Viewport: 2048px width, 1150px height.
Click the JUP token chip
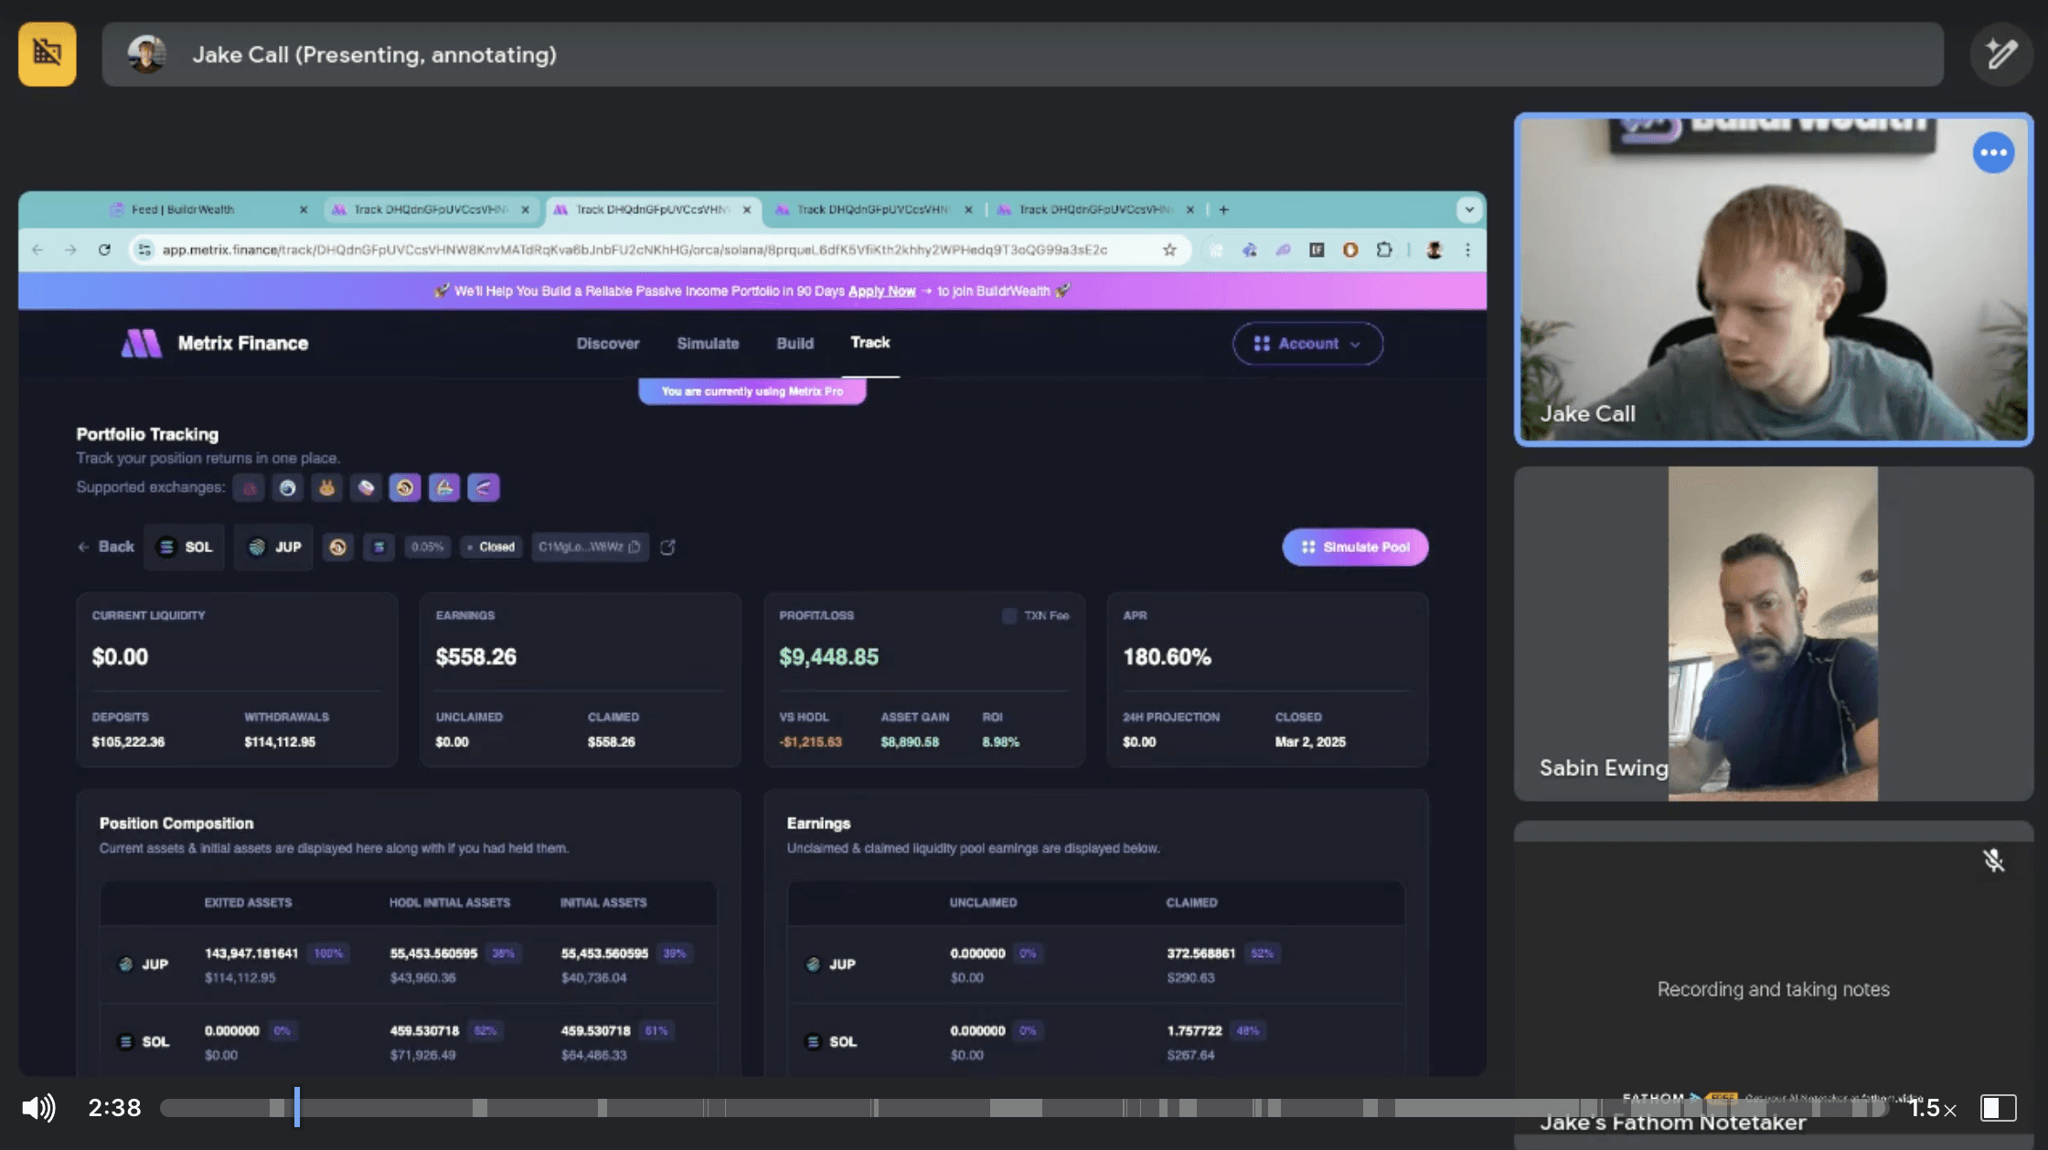point(274,547)
